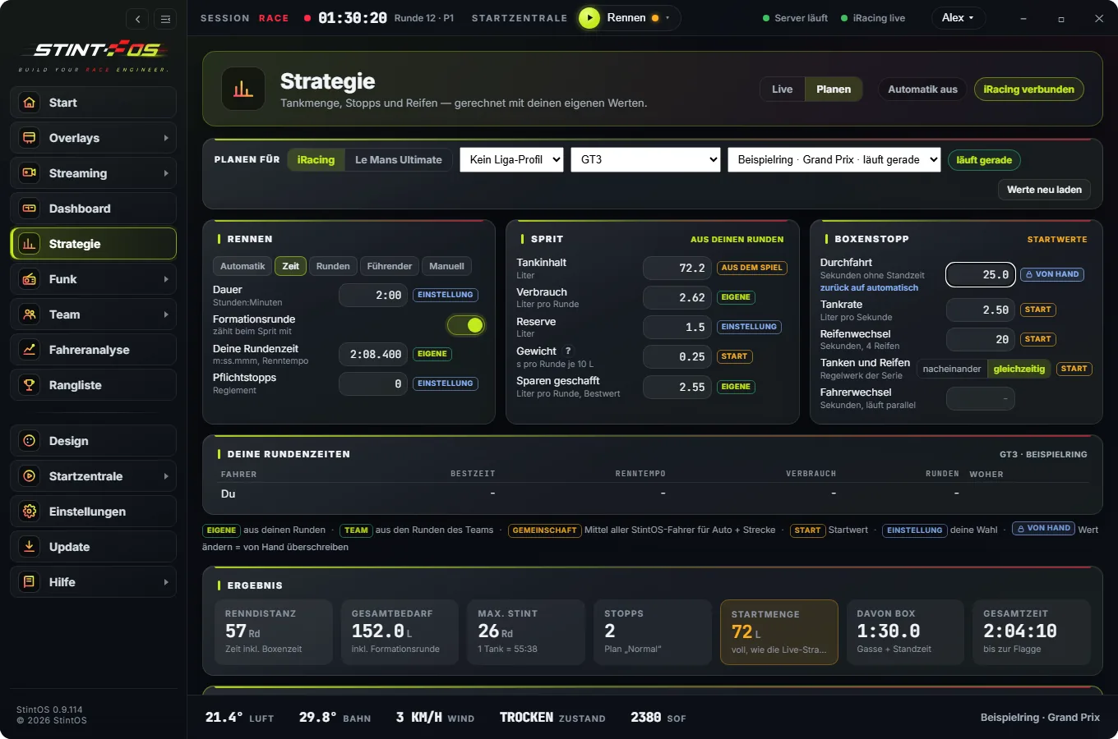Click the Funk radio icon
The height and width of the screenshot is (739, 1118).
point(30,279)
